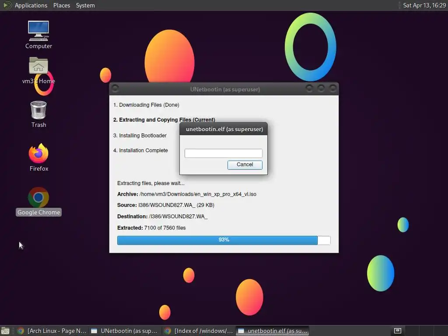Click the clock showing Sat Apr 13, 16:29

(424, 5)
